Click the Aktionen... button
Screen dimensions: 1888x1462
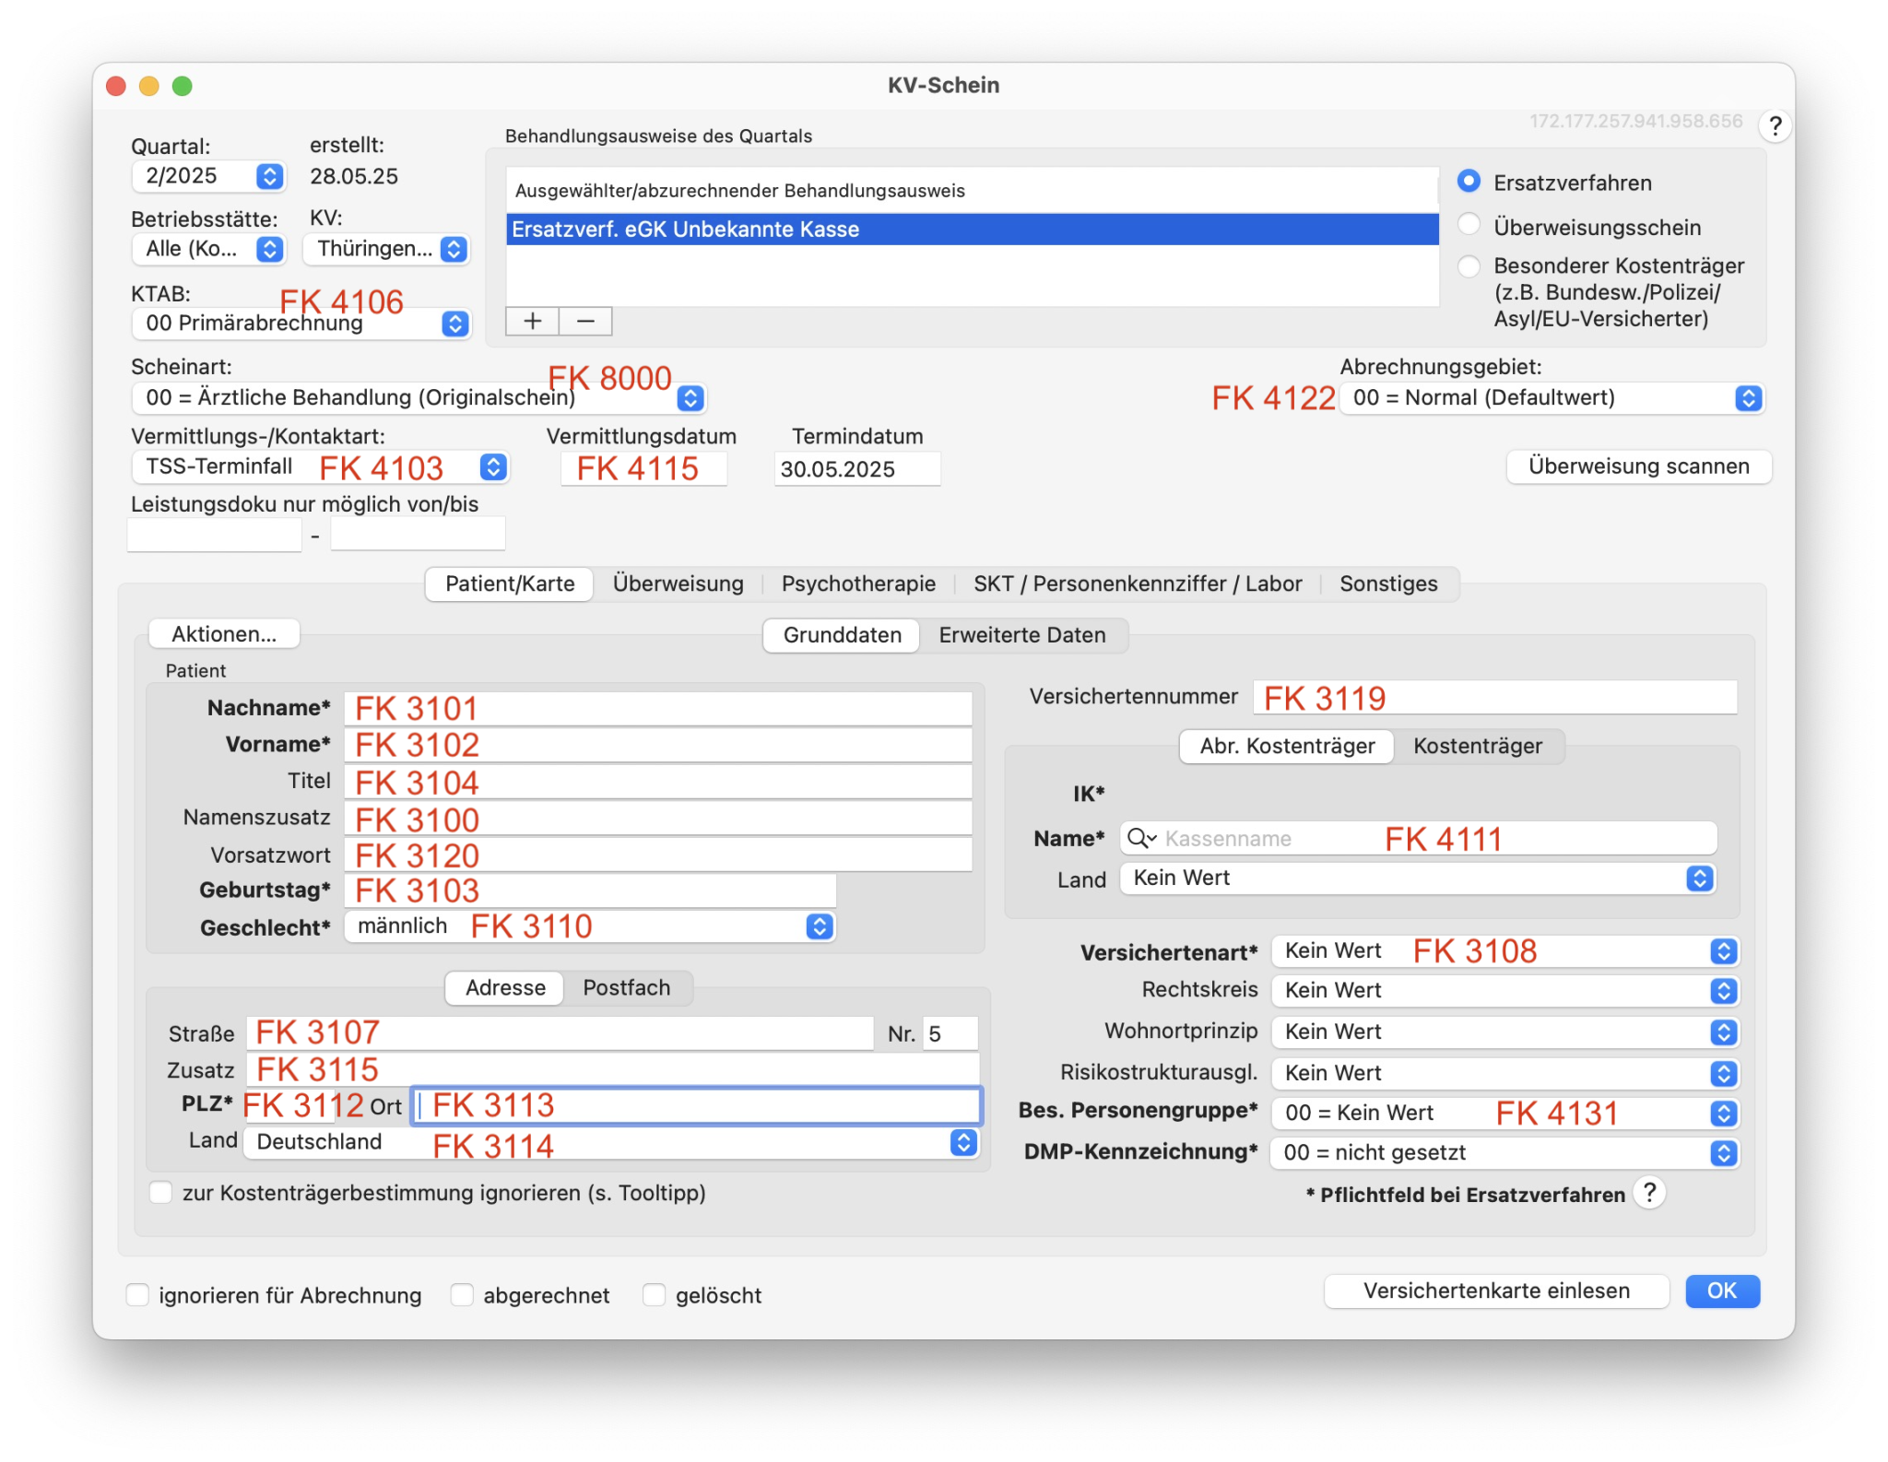[x=224, y=634]
